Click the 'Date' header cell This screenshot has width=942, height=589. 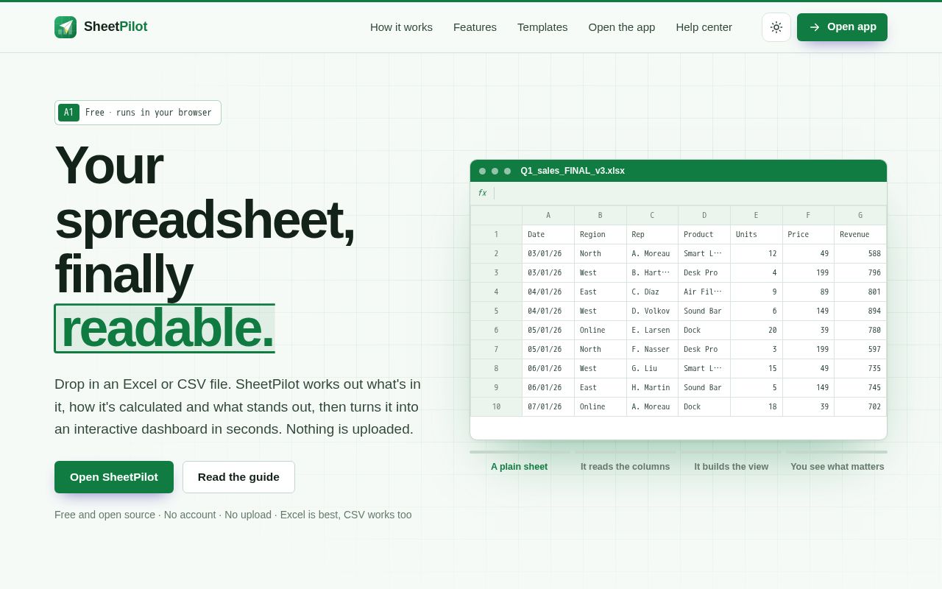coord(548,234)
